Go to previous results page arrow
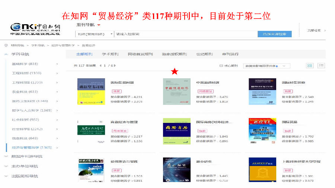This screenshot has height=188, width=335. [x=100, y=66]
